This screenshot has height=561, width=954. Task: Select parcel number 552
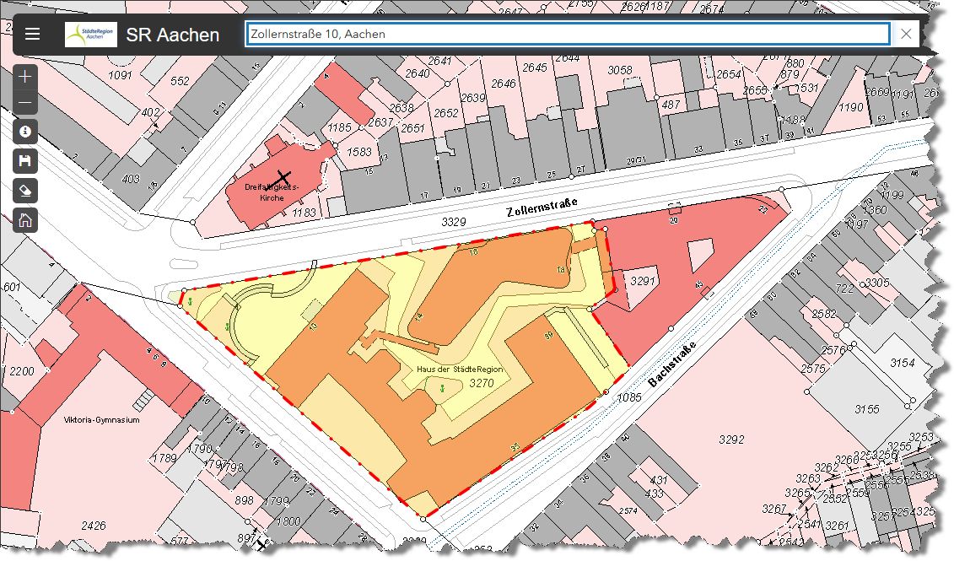click(181, 81)
